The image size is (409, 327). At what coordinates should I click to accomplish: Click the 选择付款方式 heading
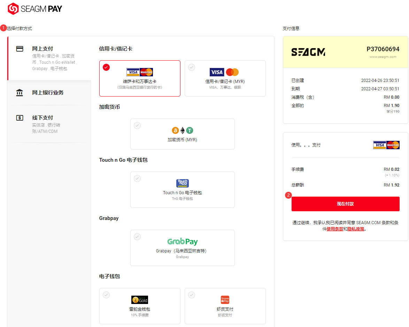pyautogui.click(x=19, y=29)
